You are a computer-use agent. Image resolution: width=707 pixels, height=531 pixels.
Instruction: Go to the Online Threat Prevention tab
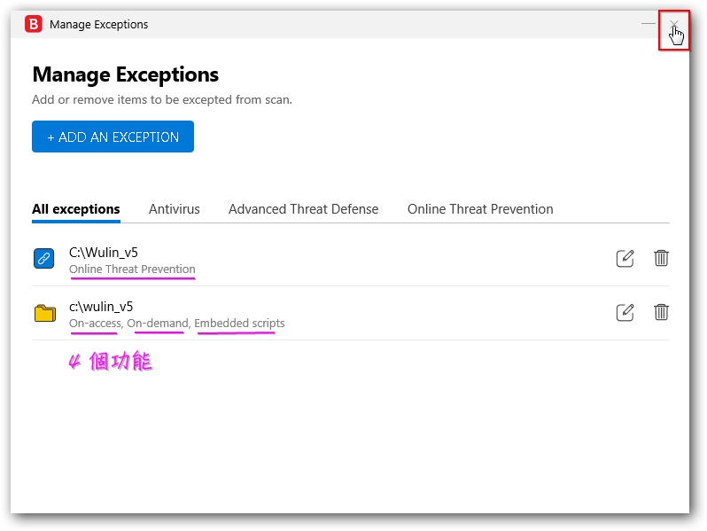point(480,209)
